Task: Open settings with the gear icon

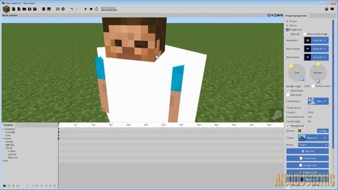Action: click(x=63, y=9)
